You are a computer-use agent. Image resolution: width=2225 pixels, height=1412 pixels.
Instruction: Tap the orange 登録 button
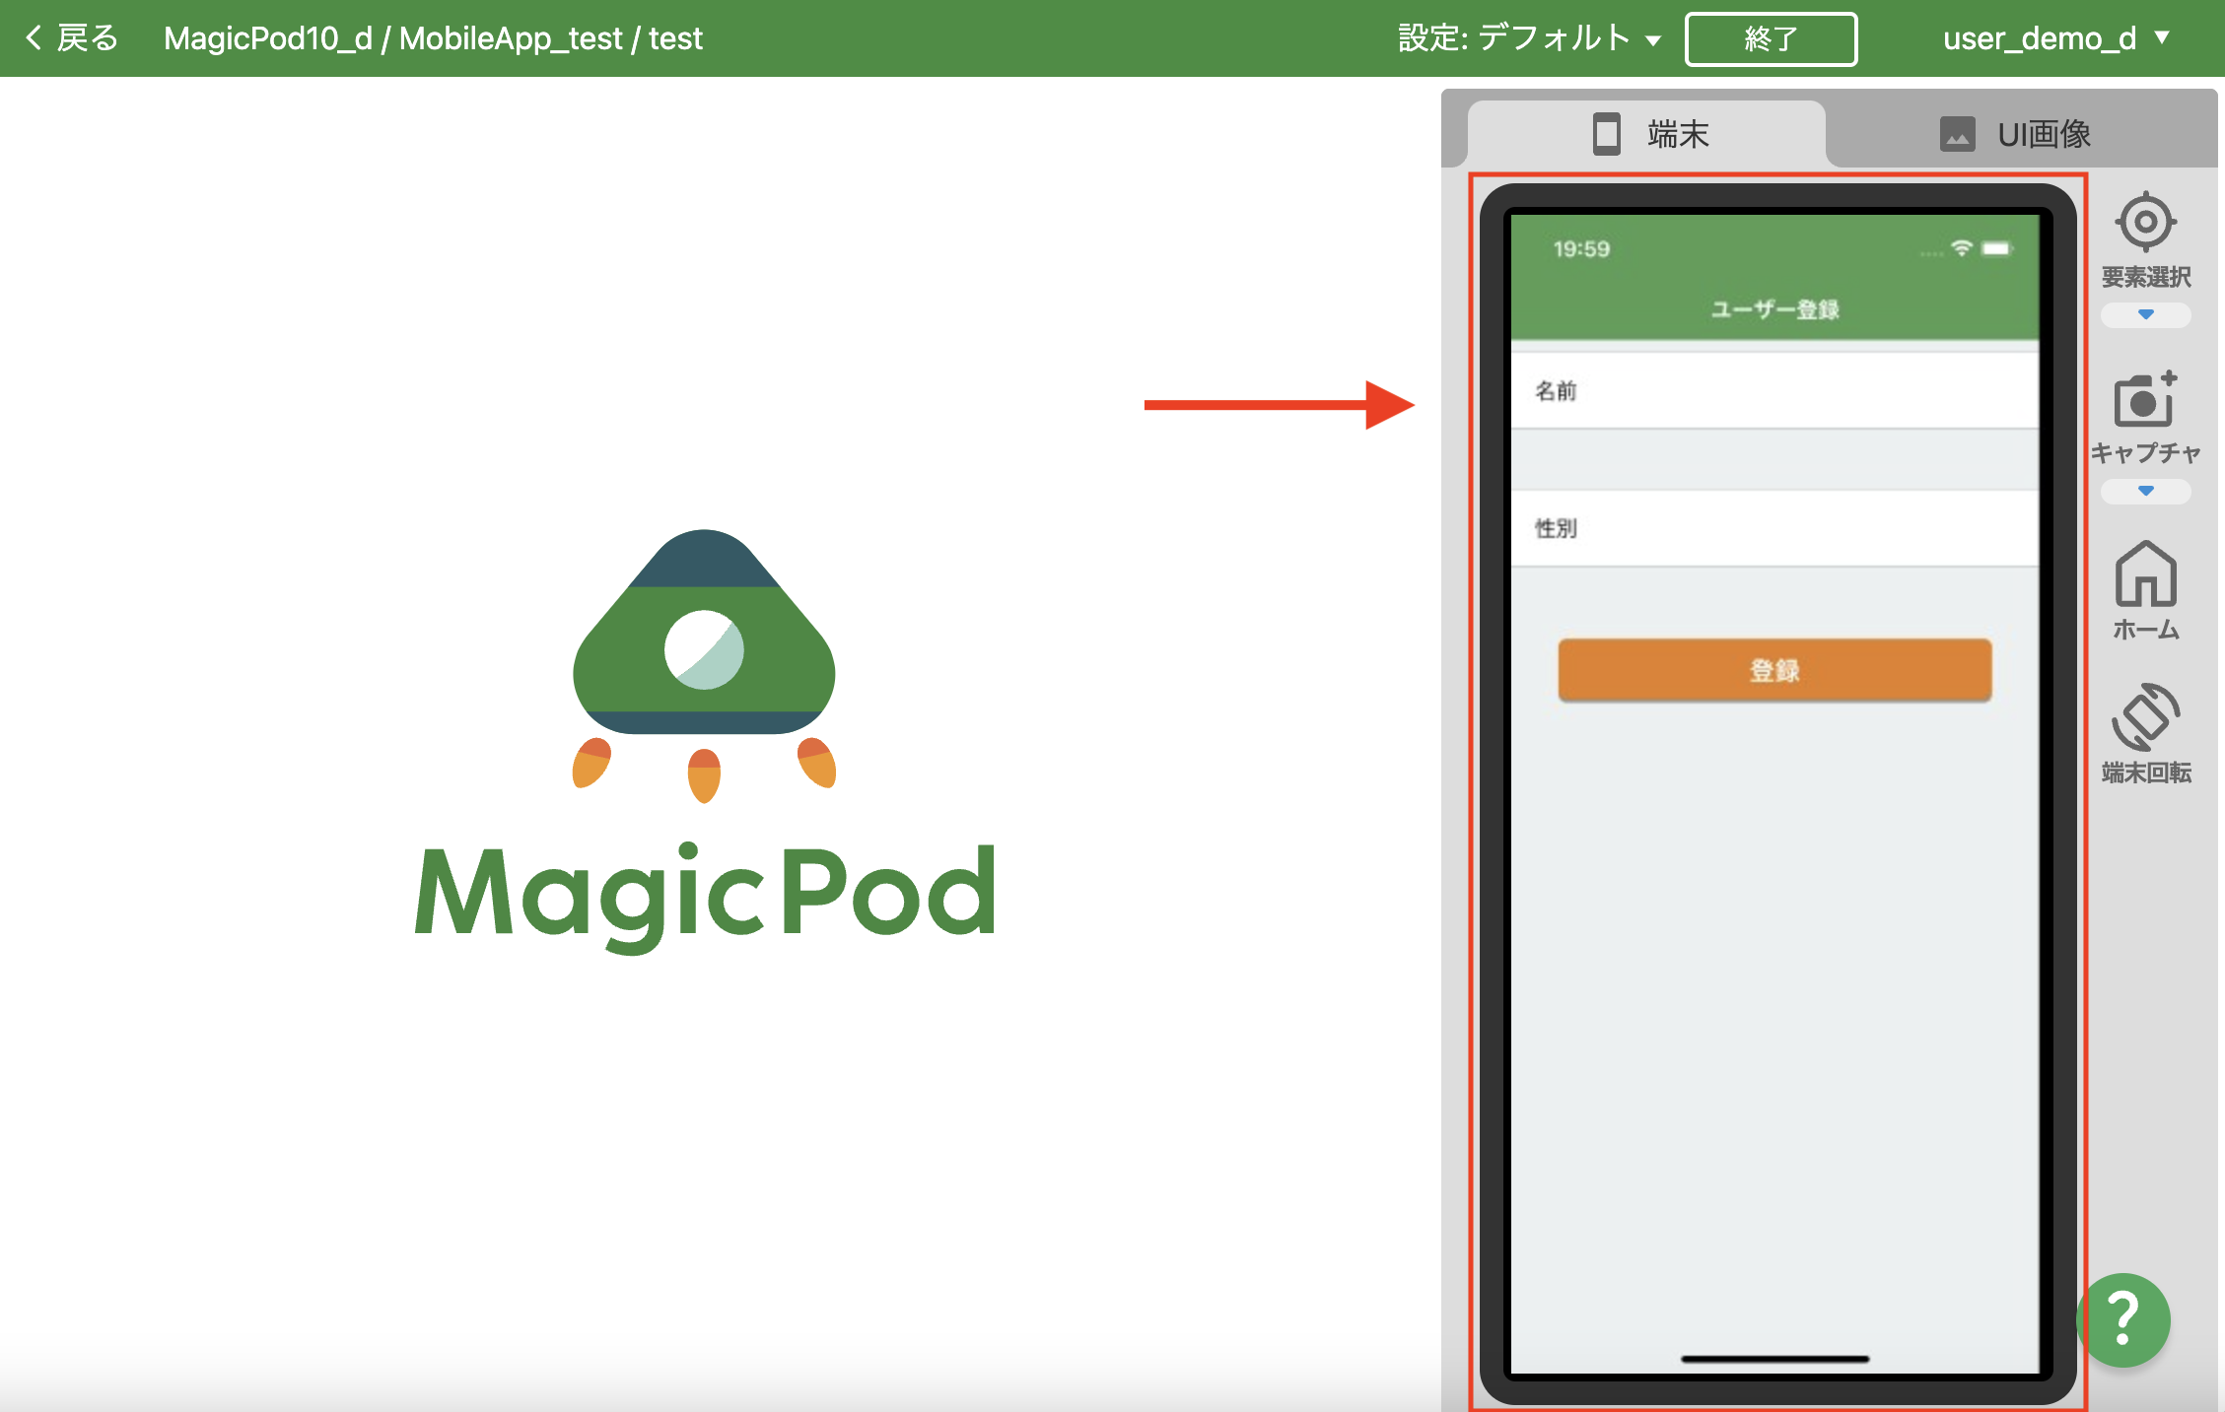click(1774, 670)
